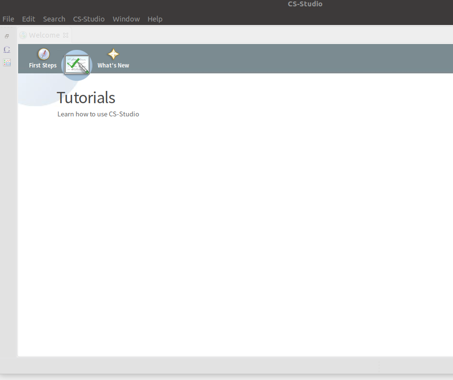The height and width of the screenshot is (380, 453).
Task: Open the File menu
Action: 8,19
